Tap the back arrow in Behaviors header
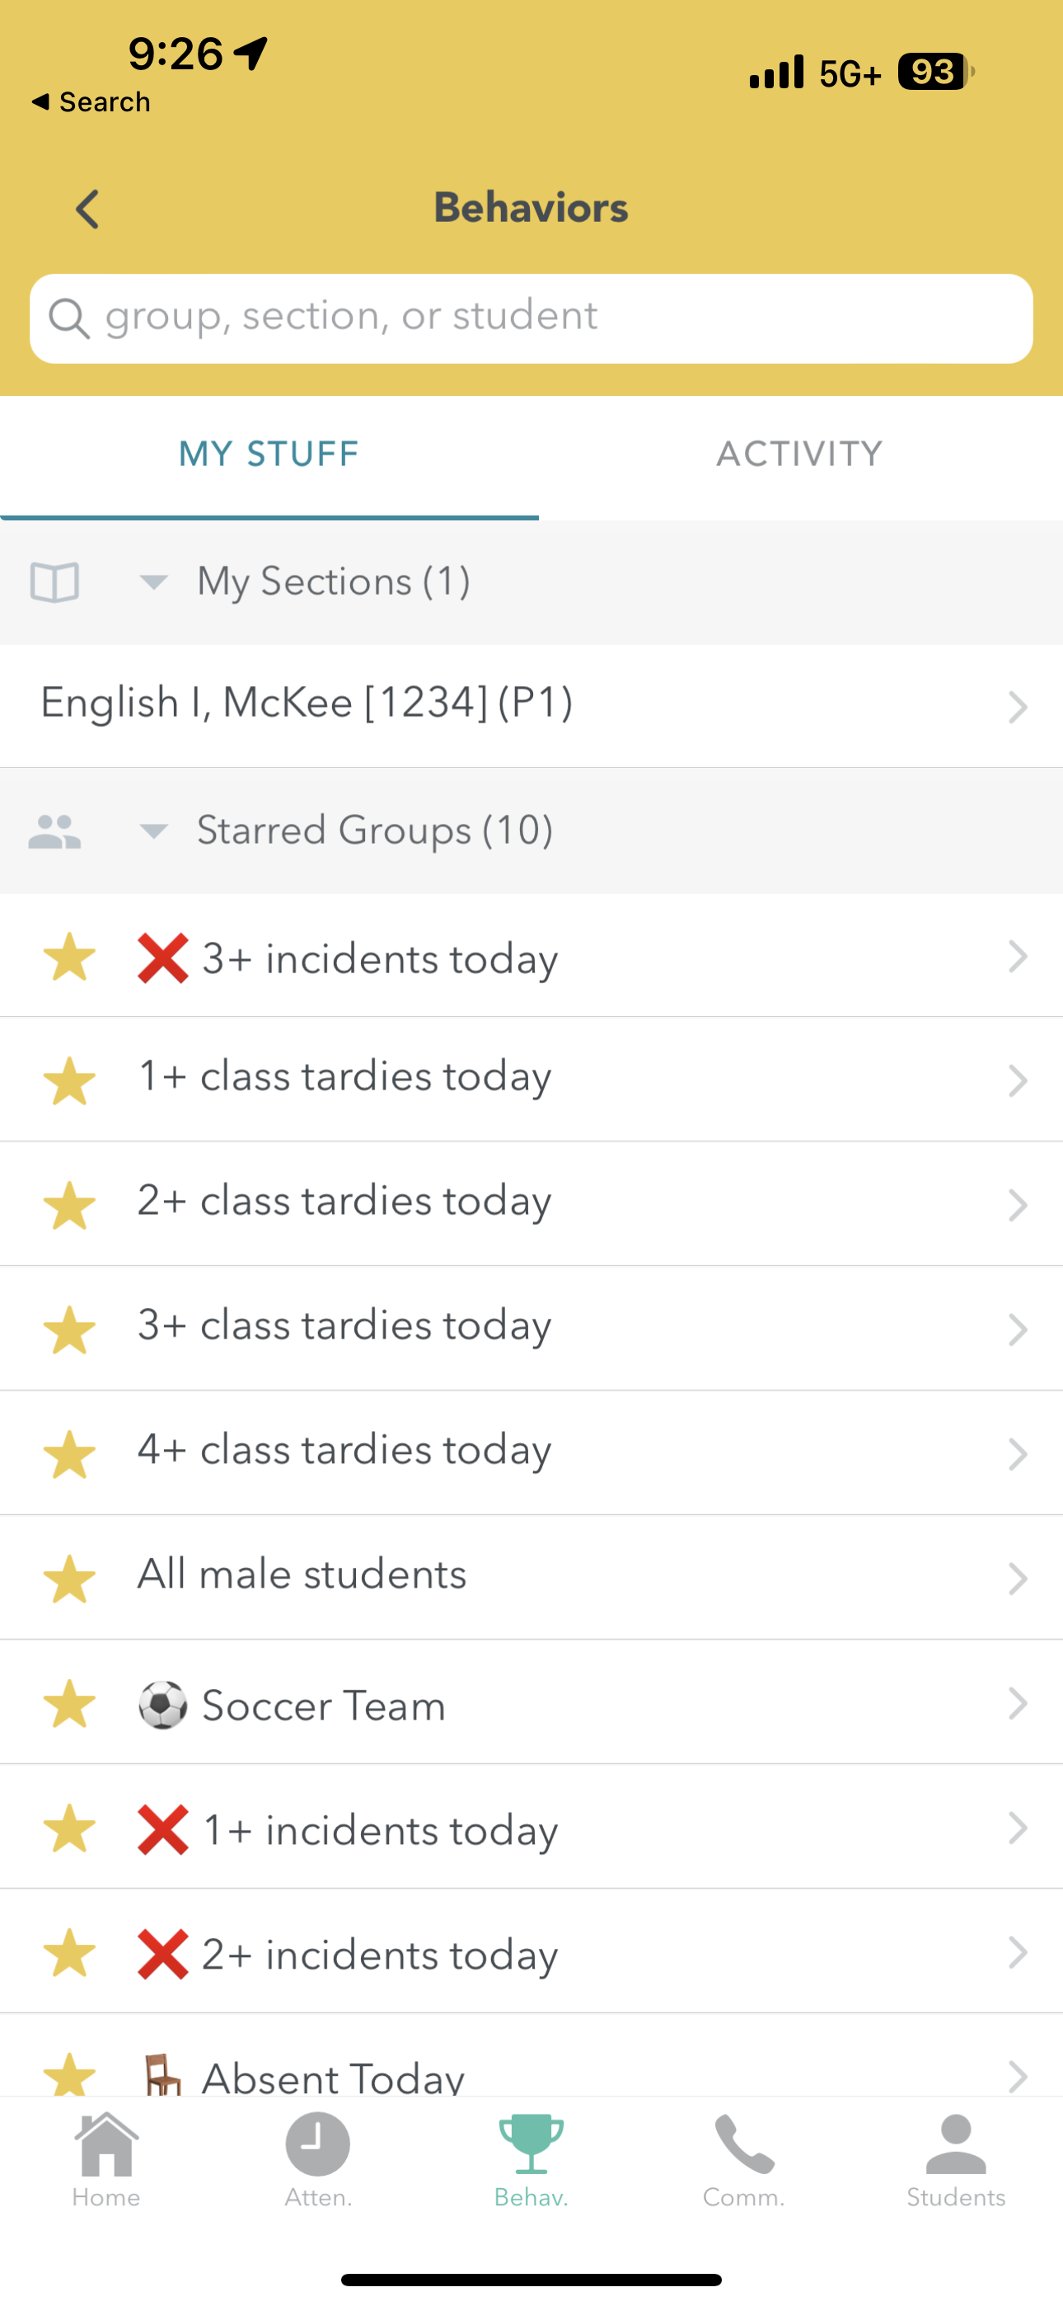Screen dimensions: 1063x2306 pos(87,209)
